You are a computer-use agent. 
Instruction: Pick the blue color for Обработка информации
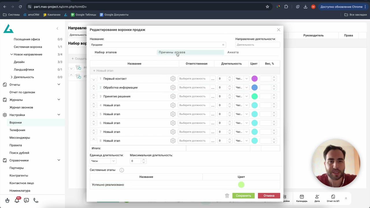click(254, 88)
